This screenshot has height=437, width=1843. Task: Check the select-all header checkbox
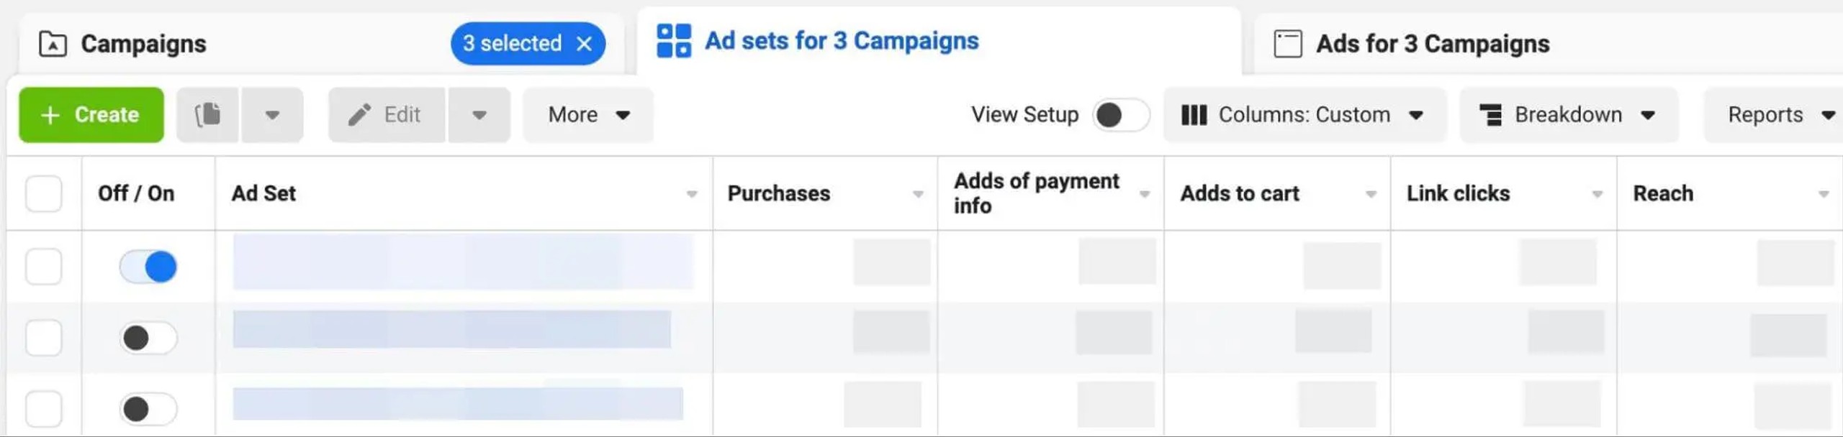(x=43, y=193)
